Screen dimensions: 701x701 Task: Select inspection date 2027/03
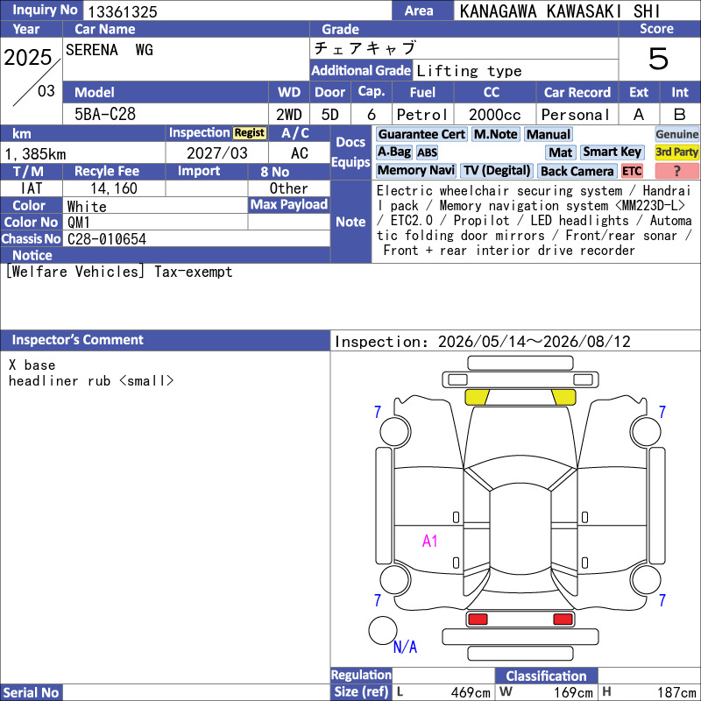tap(216, 153)
